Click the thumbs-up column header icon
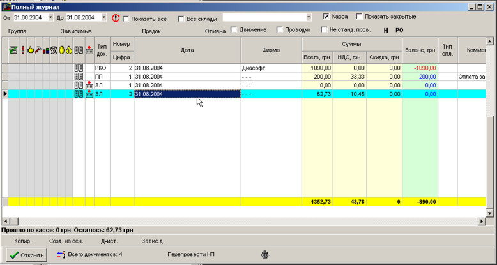Image resolution: width=497 pixels, height=265 pixels. (x=29, y=50)
